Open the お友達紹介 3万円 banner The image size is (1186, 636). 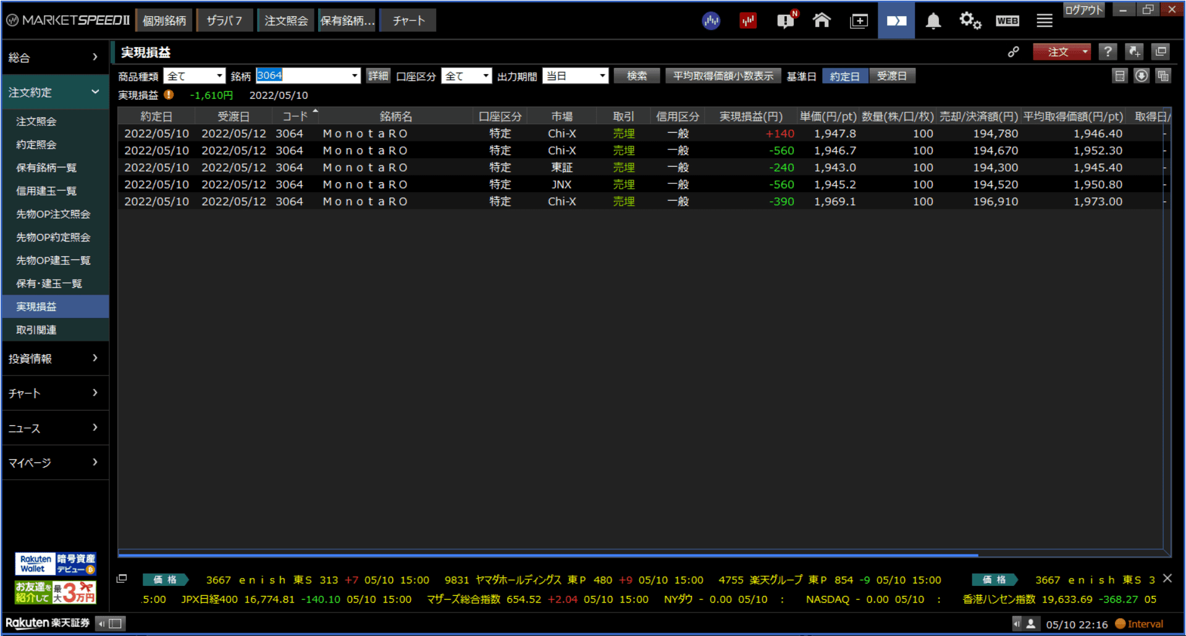click(56, 592)
